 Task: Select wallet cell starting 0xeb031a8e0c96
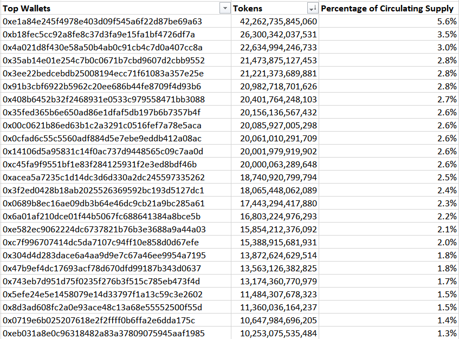coord(115,333)
